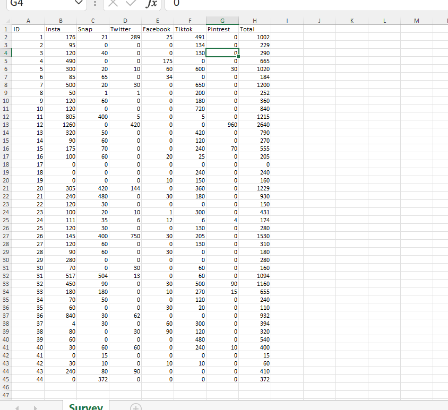Click the Snap cell showing 480
The image size is (448, 410).
pyautogui.click(x=93, y=196)
